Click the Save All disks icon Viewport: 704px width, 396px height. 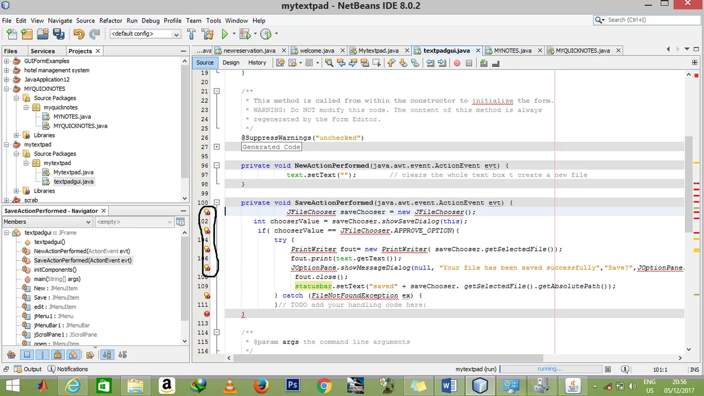(x=58, y=34)
